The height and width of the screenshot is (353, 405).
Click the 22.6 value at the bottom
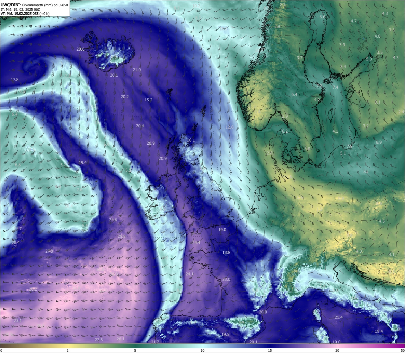[x=99, y=340]
